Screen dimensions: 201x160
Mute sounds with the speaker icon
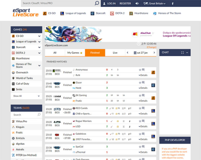tap(137, 3)
